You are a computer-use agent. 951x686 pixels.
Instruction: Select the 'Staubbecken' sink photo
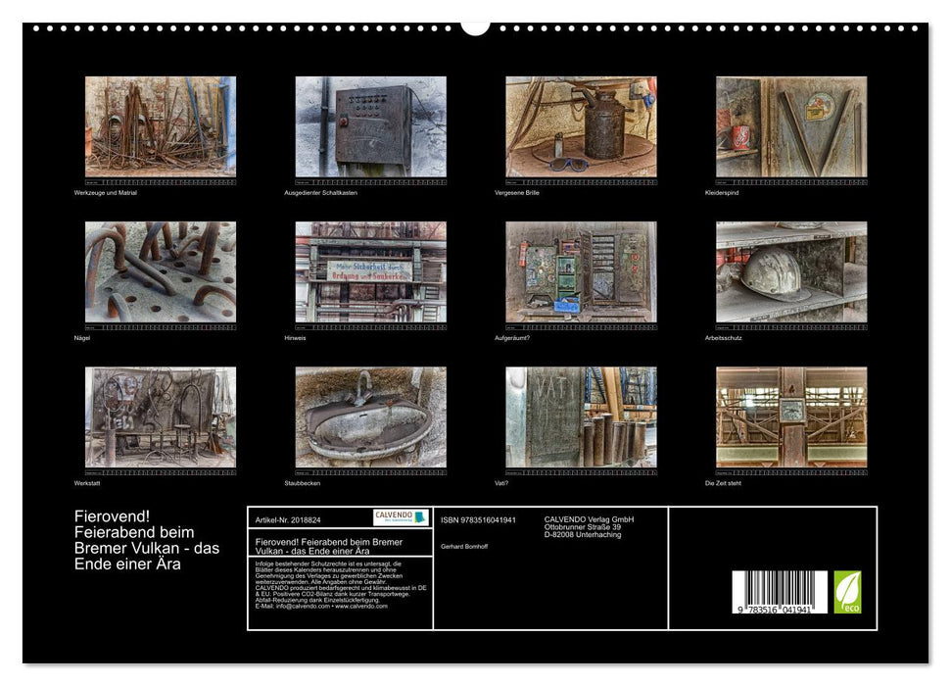(x=370, y=416)
